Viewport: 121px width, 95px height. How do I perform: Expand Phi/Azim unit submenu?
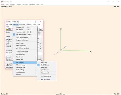[25, 54]
